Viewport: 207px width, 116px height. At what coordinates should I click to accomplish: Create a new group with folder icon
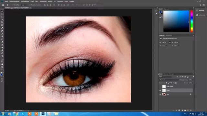(x=185, y=110)
